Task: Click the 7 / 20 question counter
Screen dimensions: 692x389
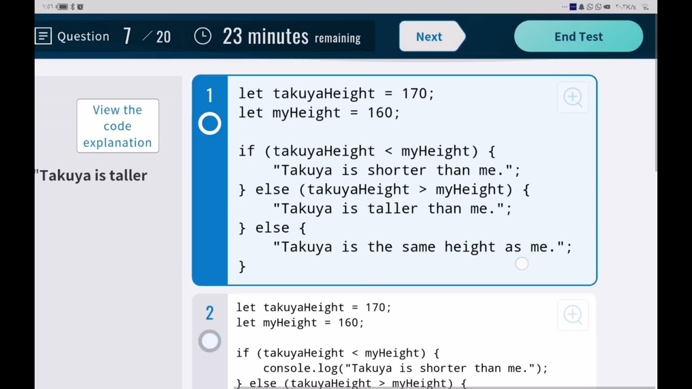Action: pos(147,37)
